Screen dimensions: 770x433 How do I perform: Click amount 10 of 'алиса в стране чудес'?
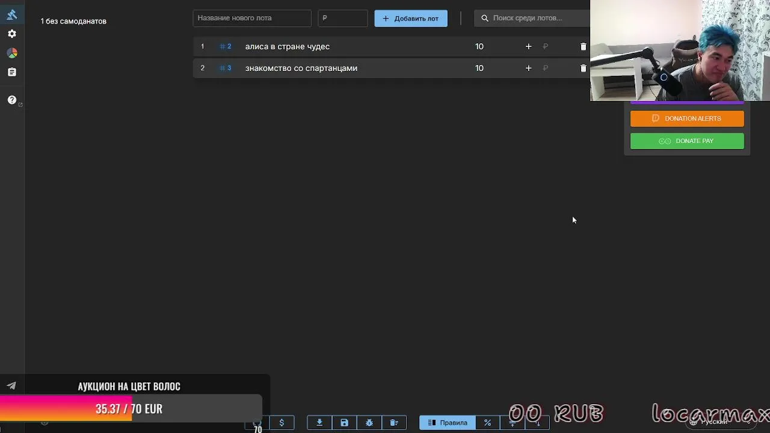tap(479, 46)
